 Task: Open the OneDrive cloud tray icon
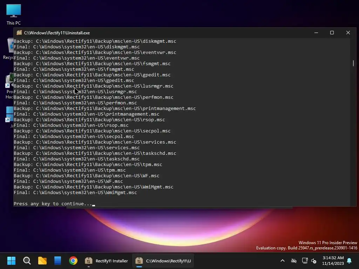tap(294, 261)
